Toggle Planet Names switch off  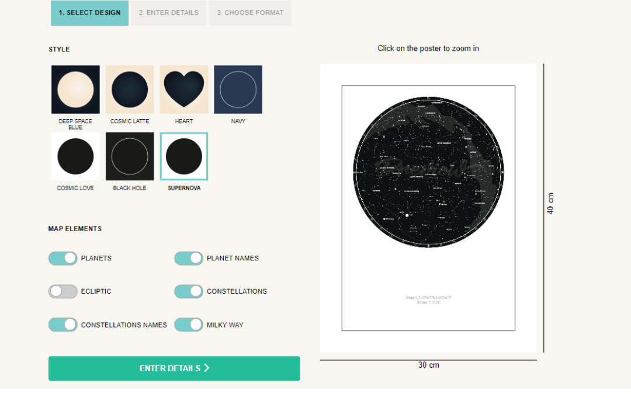pos(189,258)
